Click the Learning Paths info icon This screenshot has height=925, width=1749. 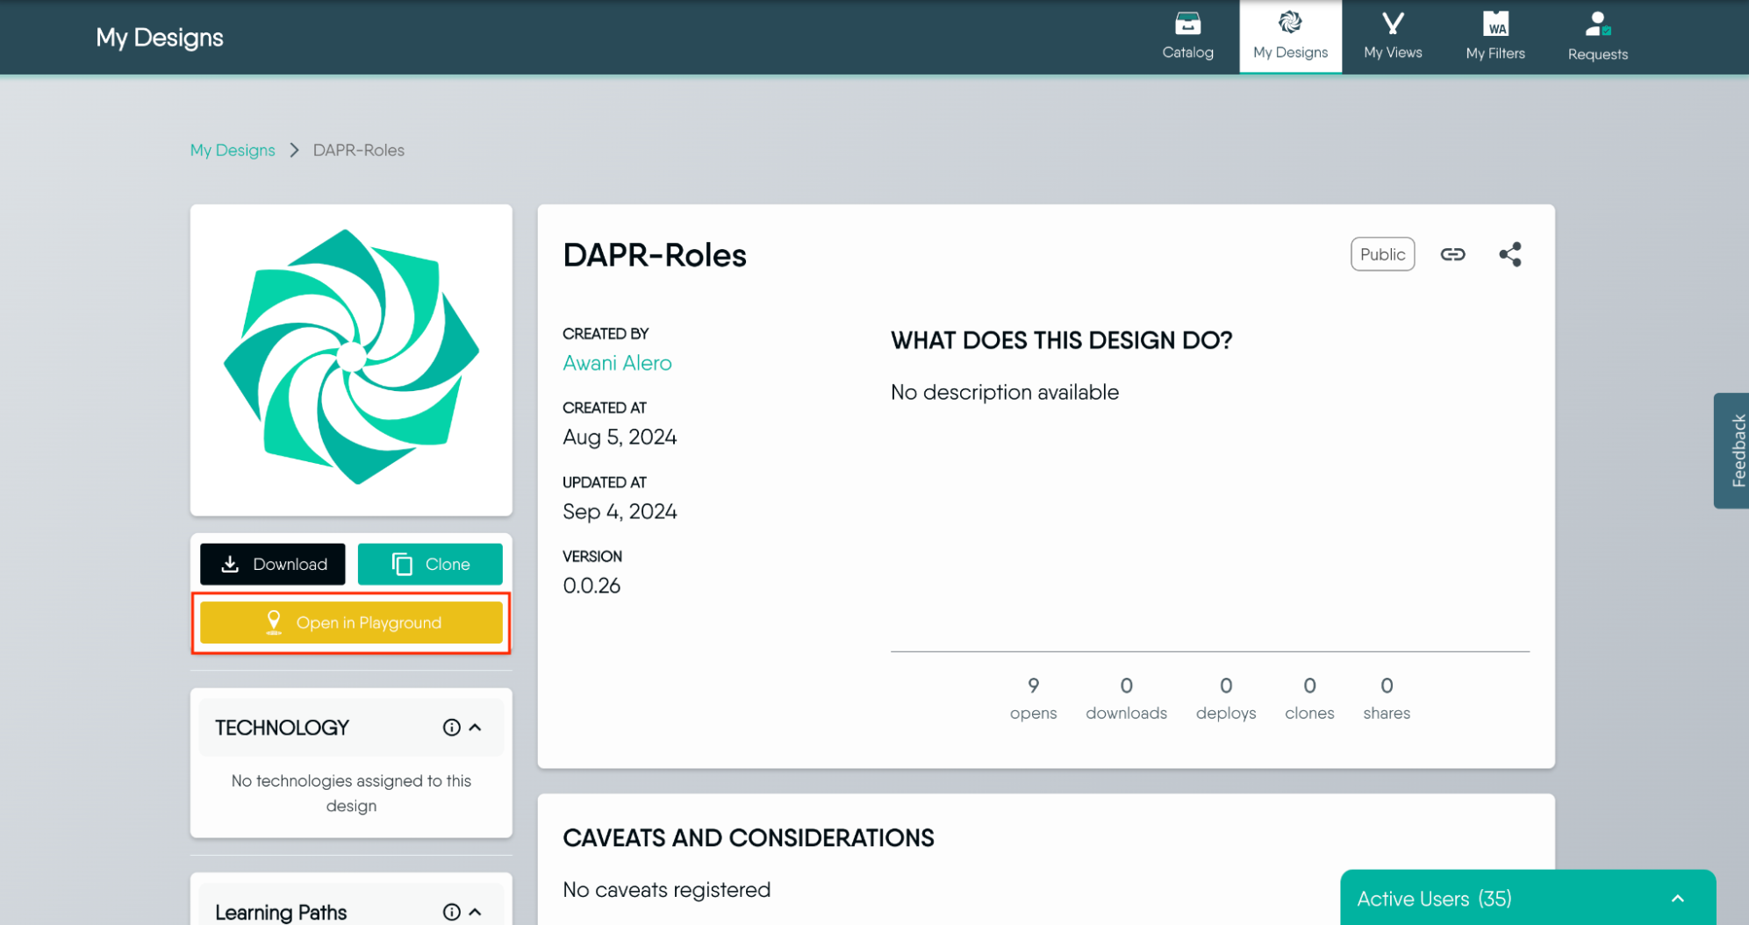(x=451, y=912)
